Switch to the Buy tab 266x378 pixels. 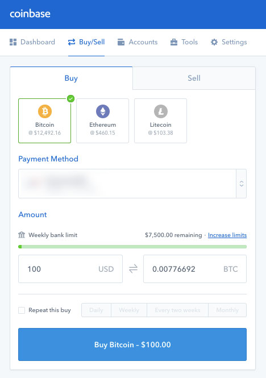click(71, 78)
